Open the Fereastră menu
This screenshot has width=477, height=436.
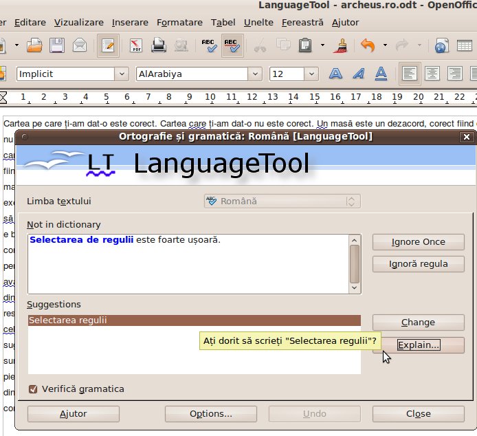[x=302, y=23]
